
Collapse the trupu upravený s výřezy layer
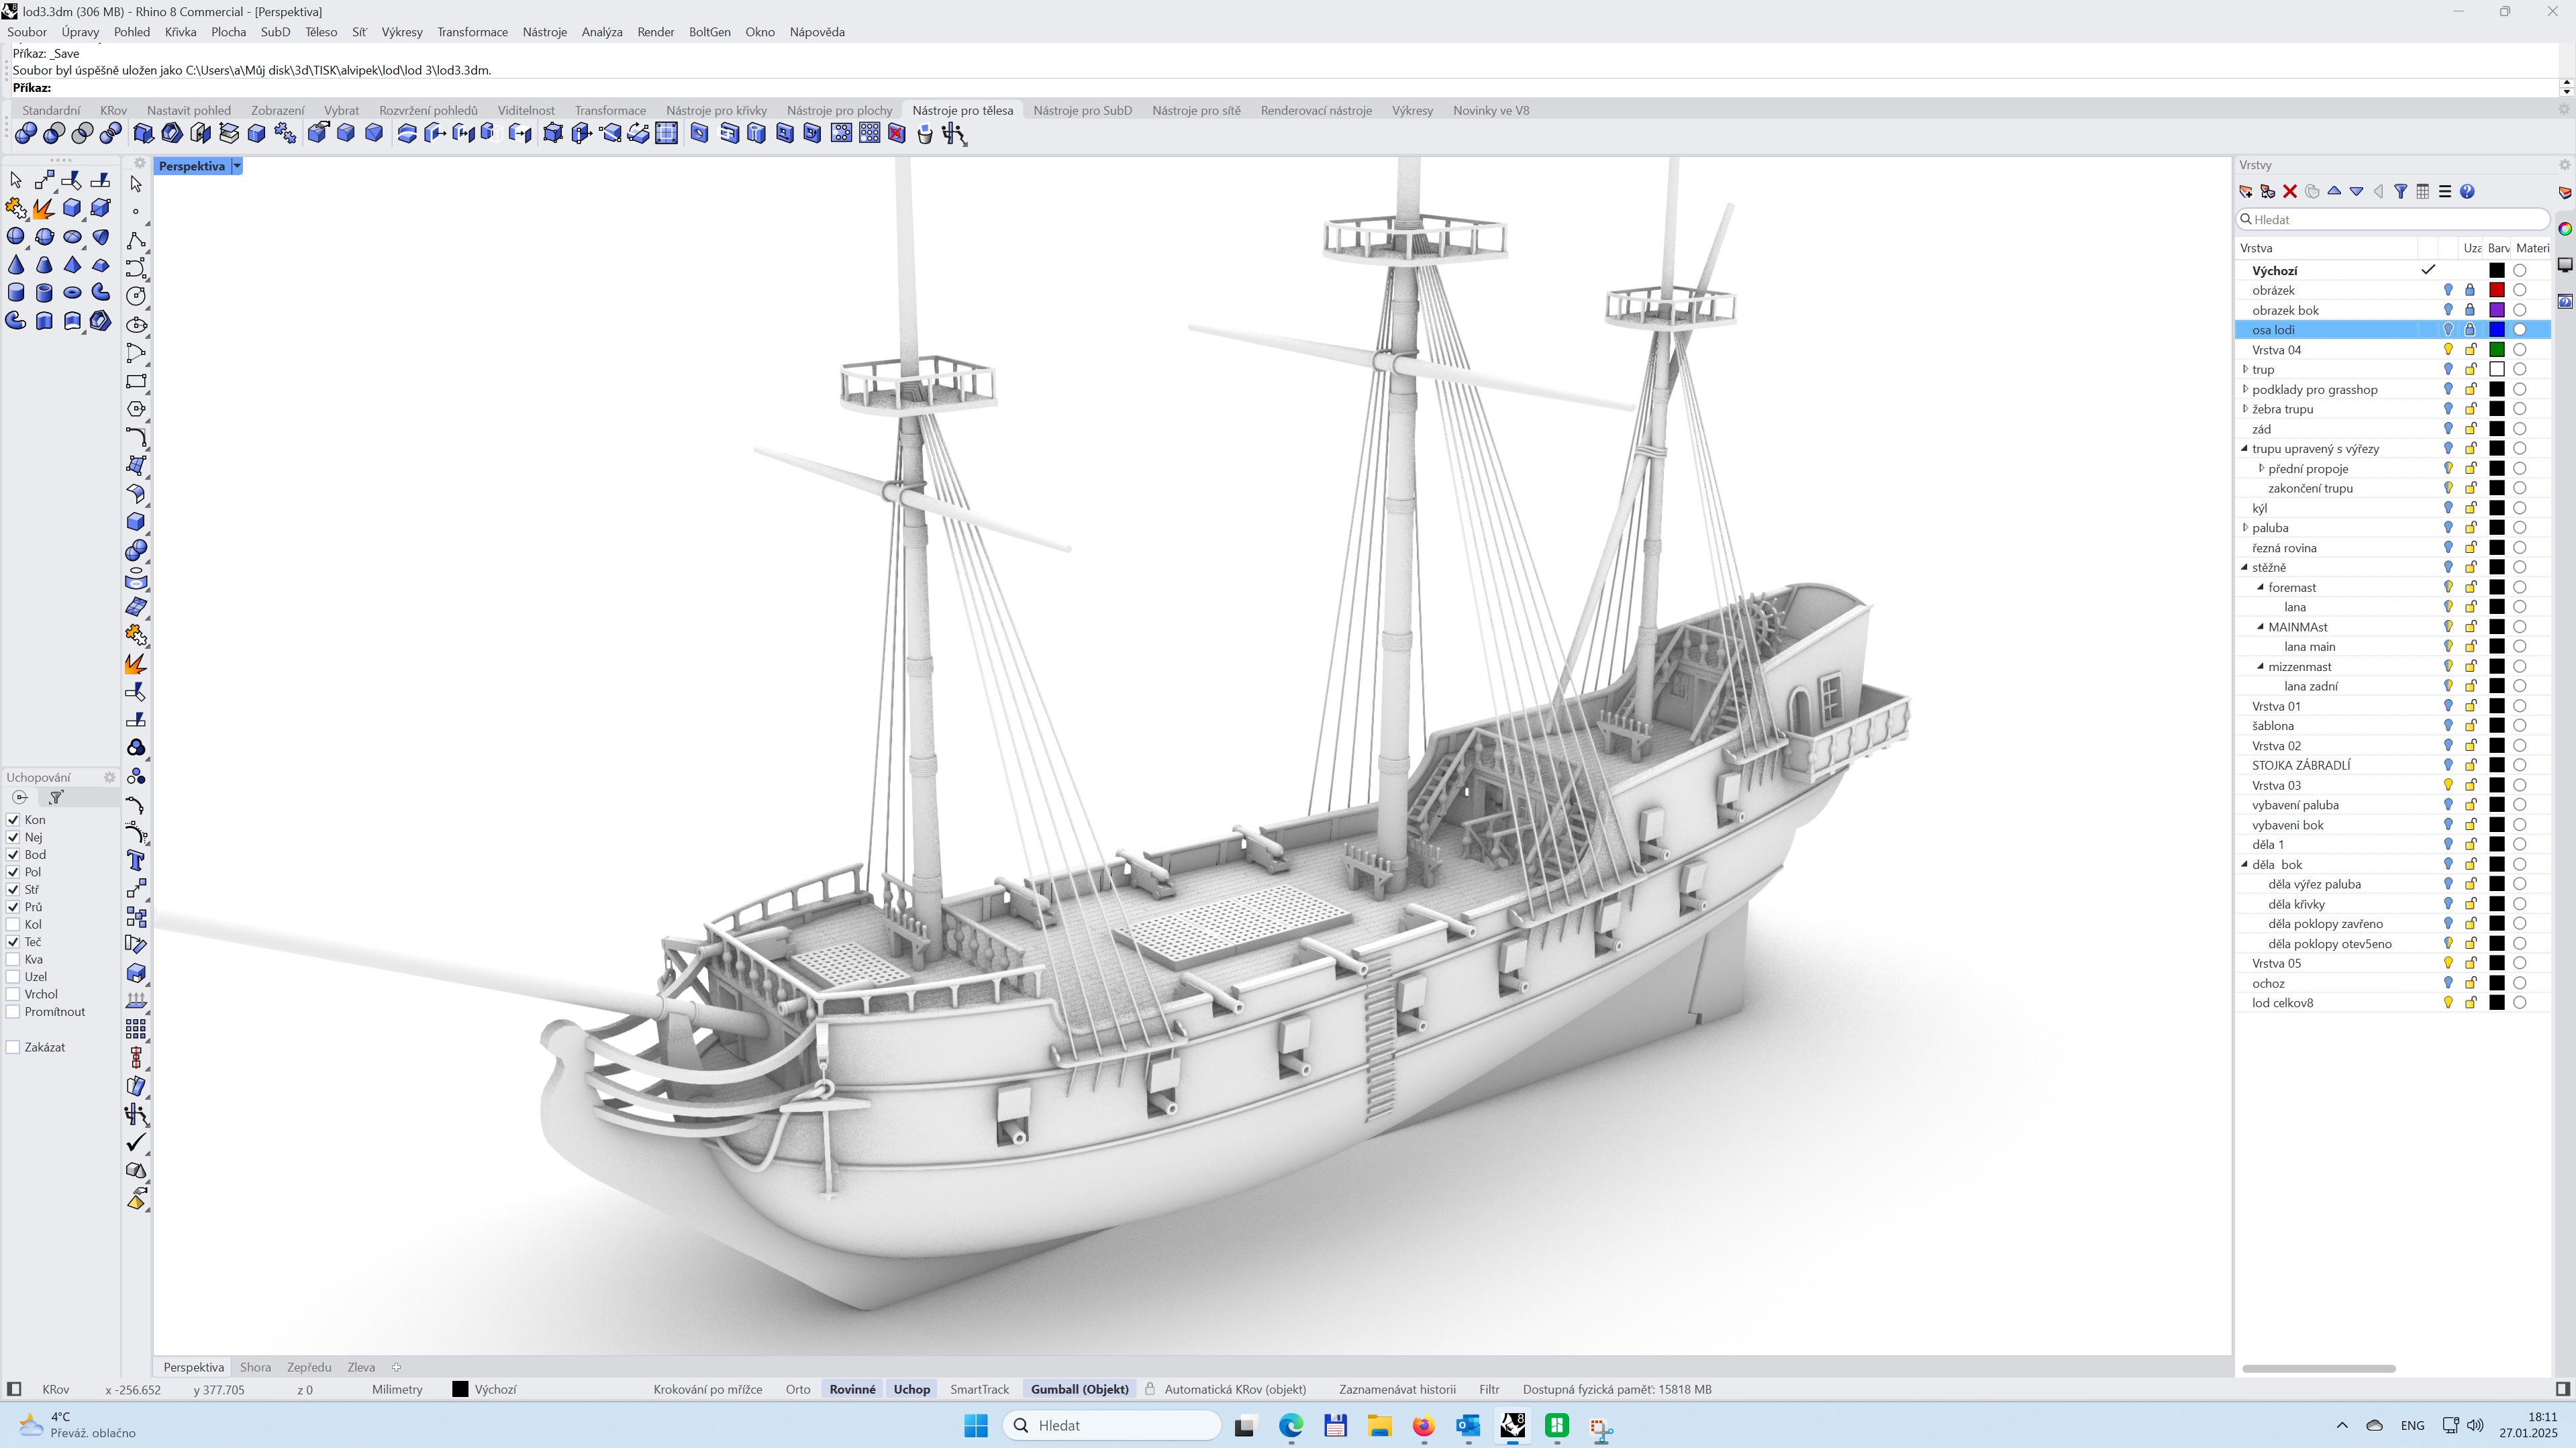coord(2245,449)
